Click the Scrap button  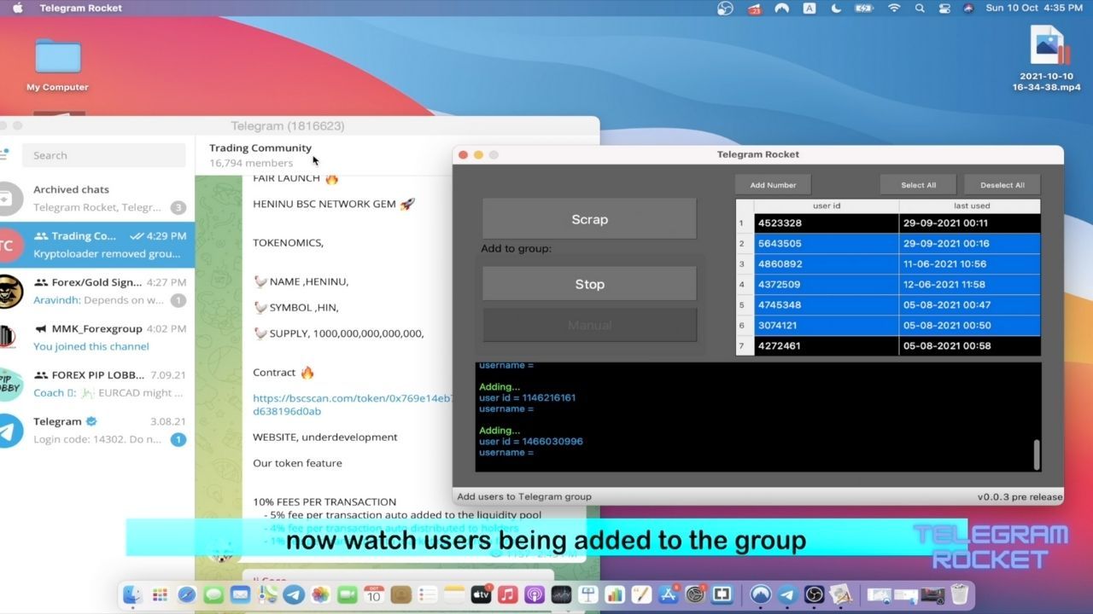point(589,219)
